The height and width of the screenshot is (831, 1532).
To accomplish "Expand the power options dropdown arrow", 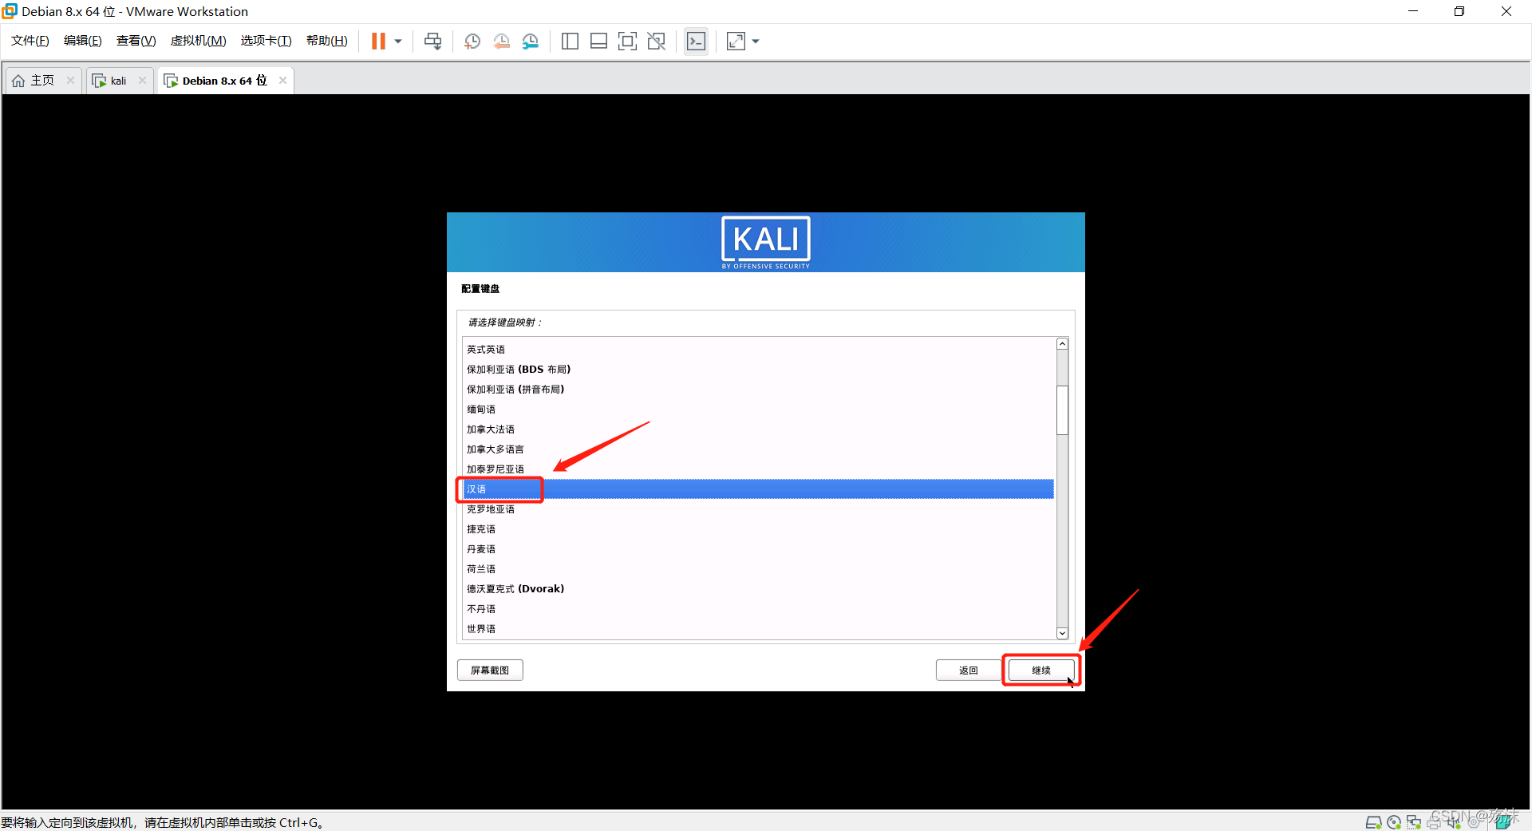I will tap(398, 42).
